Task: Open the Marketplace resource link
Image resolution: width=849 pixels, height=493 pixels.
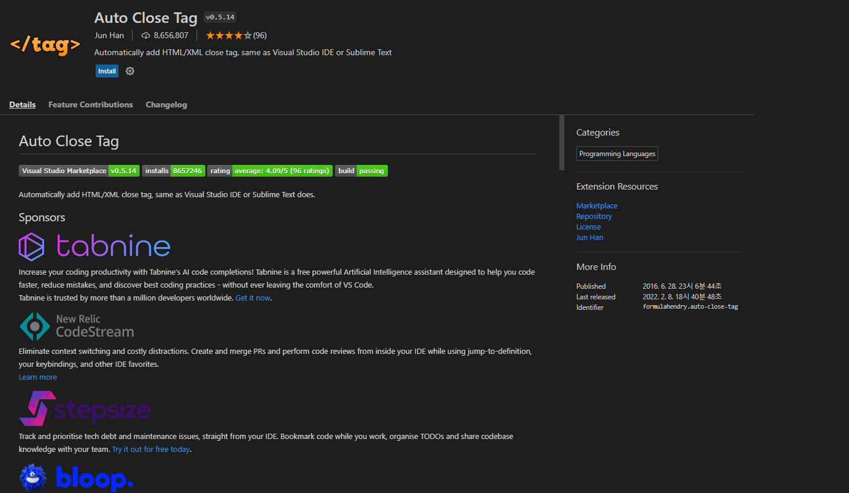Action: 597,205
